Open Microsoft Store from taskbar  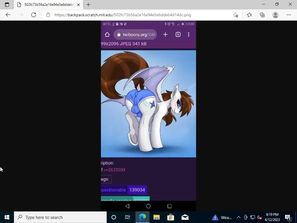(x=171, y=217)
